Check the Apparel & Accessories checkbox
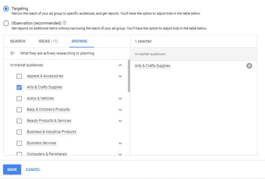The width and height of the screenshot is (265, 179). coord(19,76)
